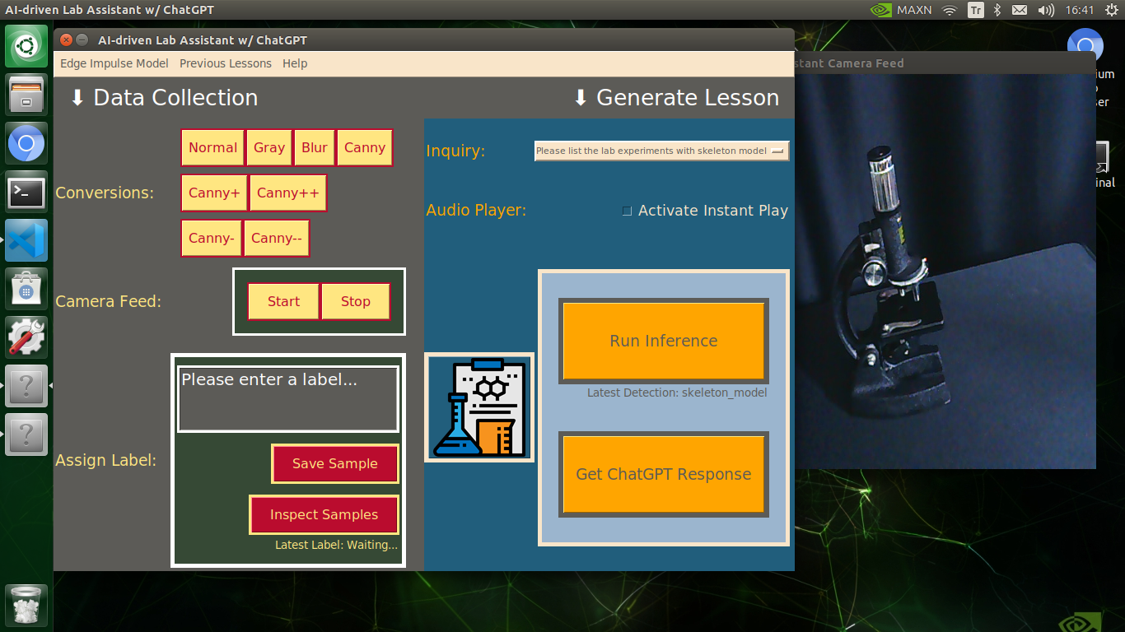Click the Canny- conversion button

212,238
